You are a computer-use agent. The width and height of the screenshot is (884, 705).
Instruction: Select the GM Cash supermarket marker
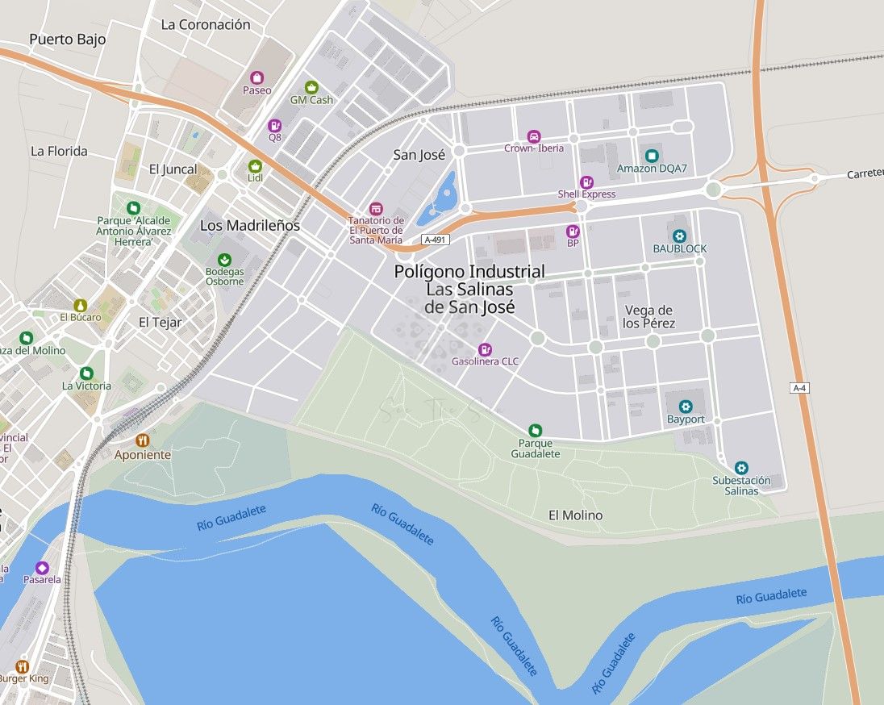pos(311,87)
